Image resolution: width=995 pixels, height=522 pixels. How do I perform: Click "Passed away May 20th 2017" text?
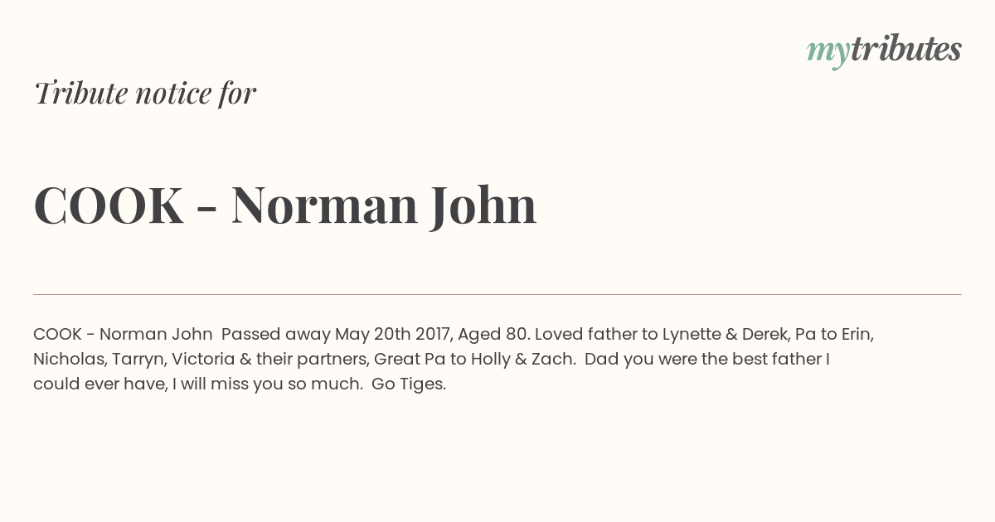tap(335, 335)
